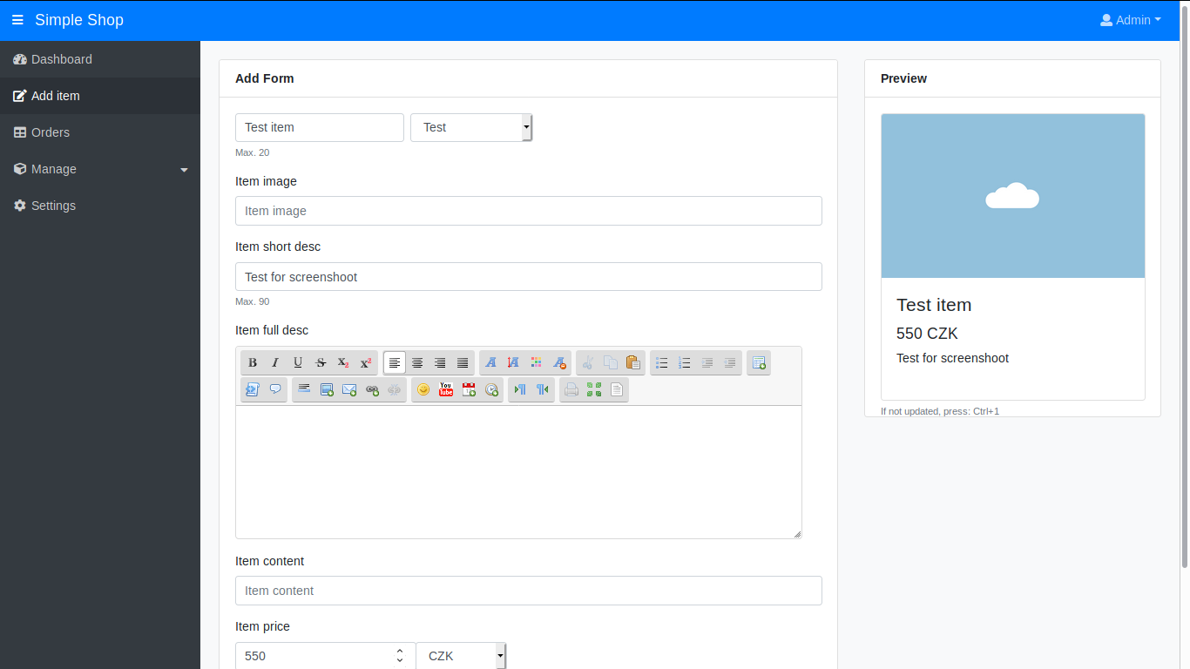Image resolution: width=1190 pixels, height=669 pixels.
Task: Insert a YouTube video
Action: (x=446, y=389)
